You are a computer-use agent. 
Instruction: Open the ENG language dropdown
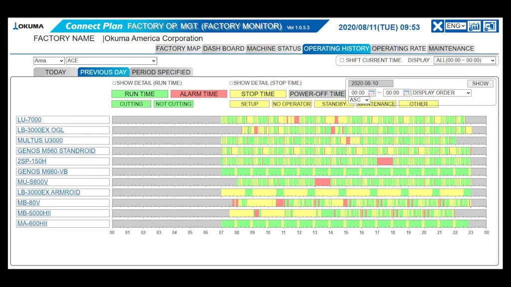(x=456, y=26)
